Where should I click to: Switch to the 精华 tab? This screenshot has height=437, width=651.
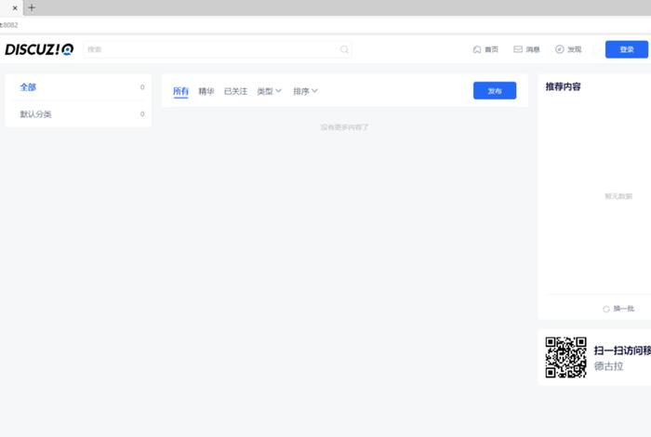(206, 91)
